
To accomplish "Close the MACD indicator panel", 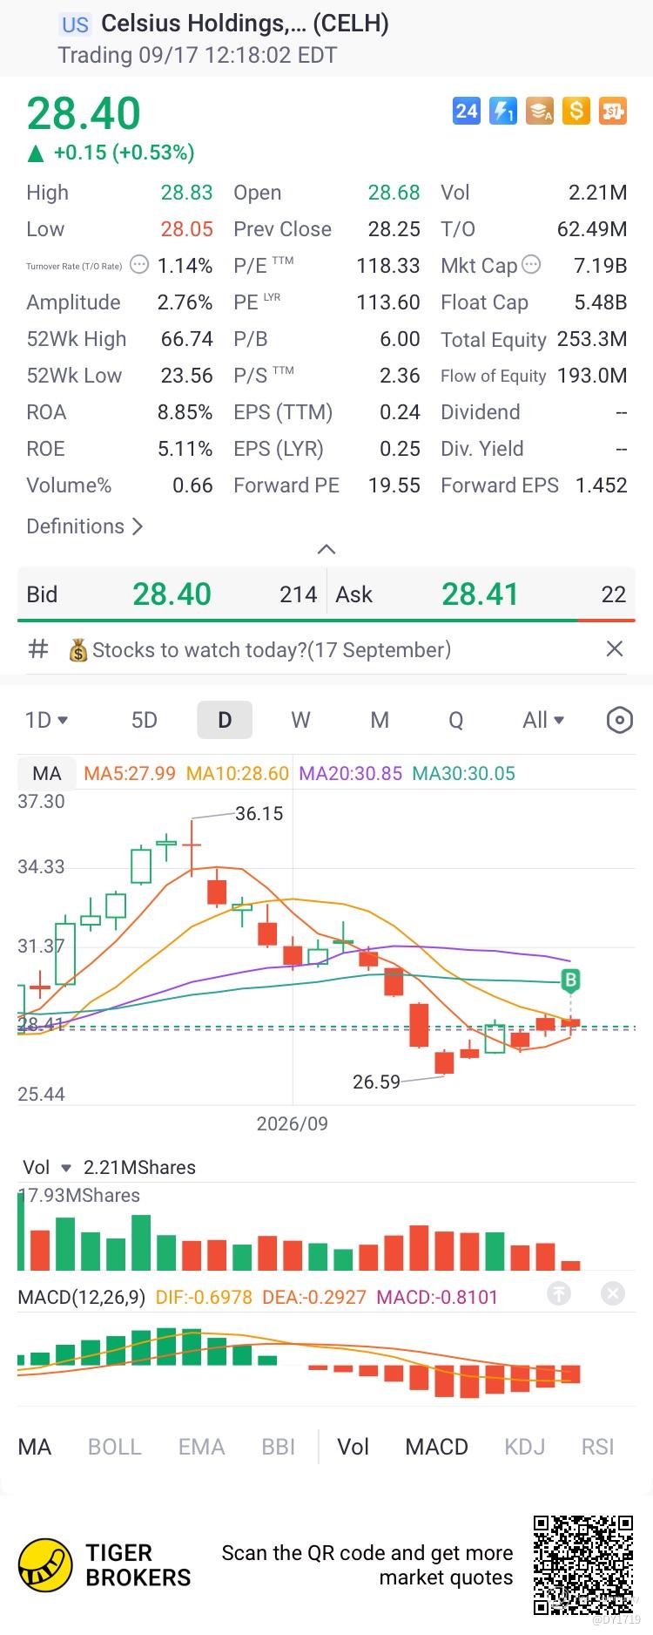I will point(613,1293).
